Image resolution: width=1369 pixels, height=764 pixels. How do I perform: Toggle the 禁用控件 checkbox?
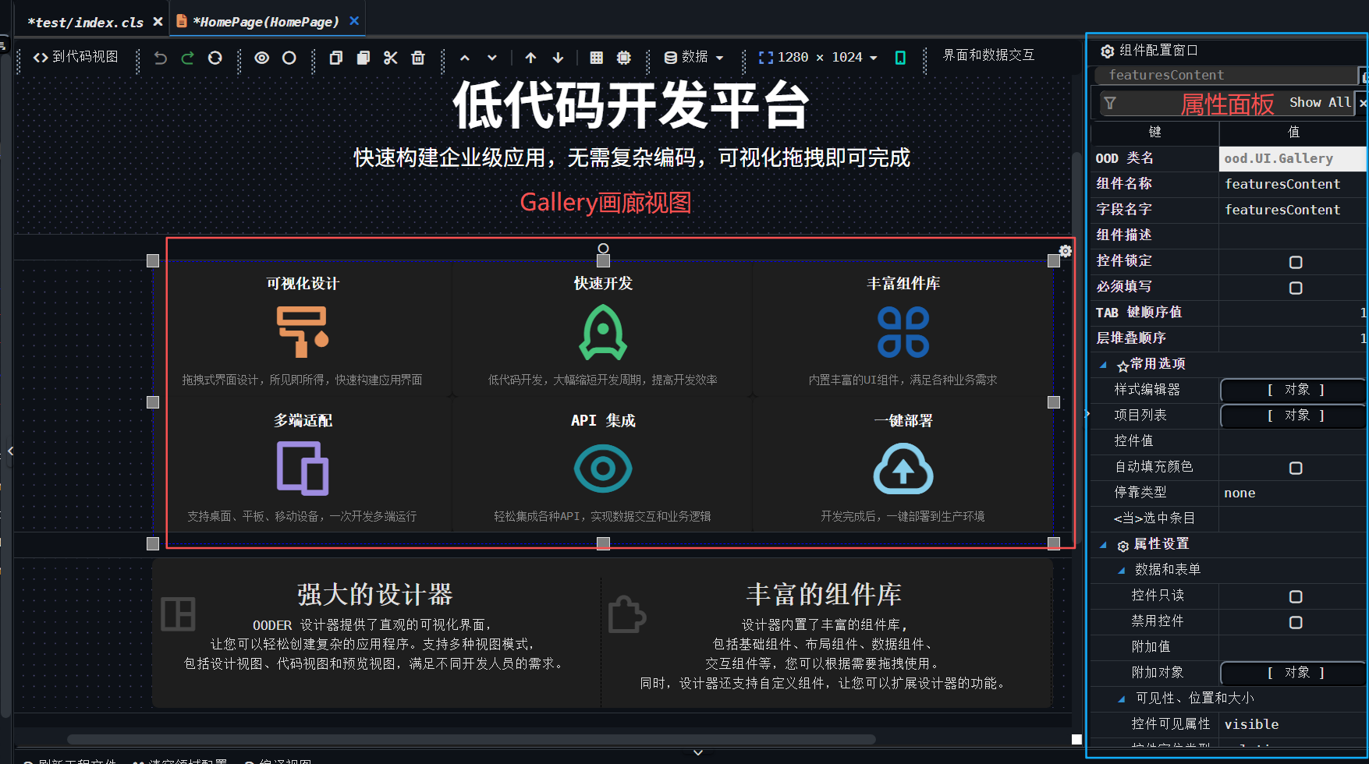(x=1296, y=622)
